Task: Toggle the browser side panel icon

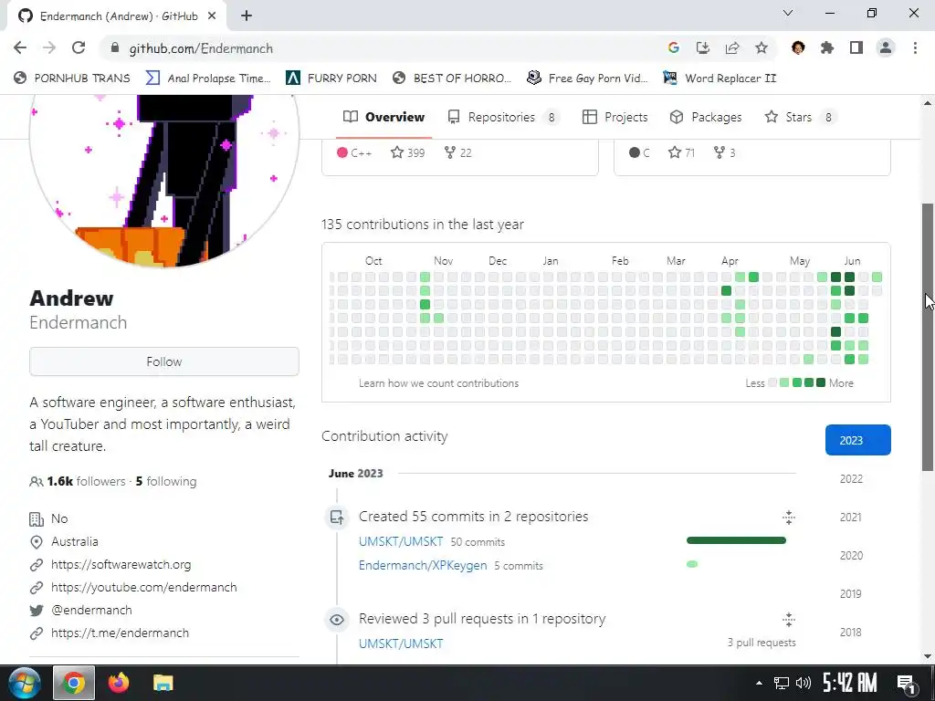Action: click(x=856, y=47)
